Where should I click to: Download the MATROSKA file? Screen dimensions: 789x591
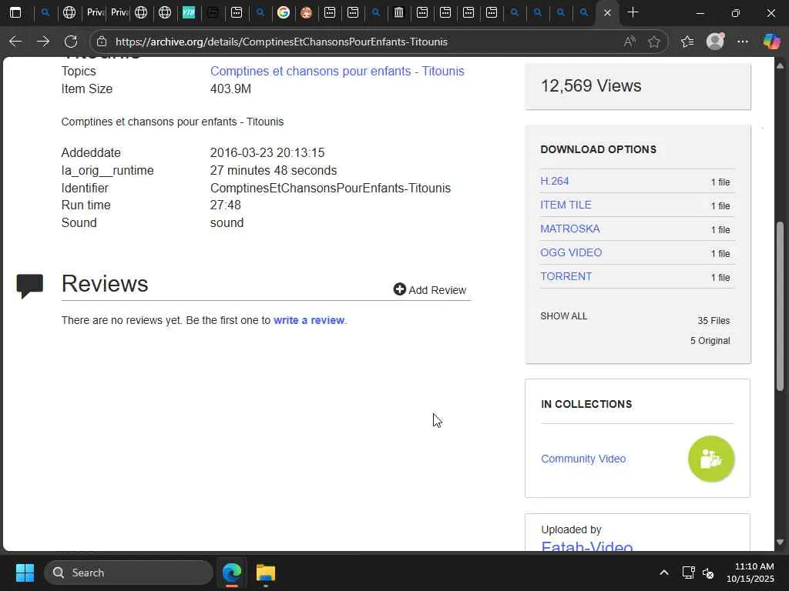[570, 229]
